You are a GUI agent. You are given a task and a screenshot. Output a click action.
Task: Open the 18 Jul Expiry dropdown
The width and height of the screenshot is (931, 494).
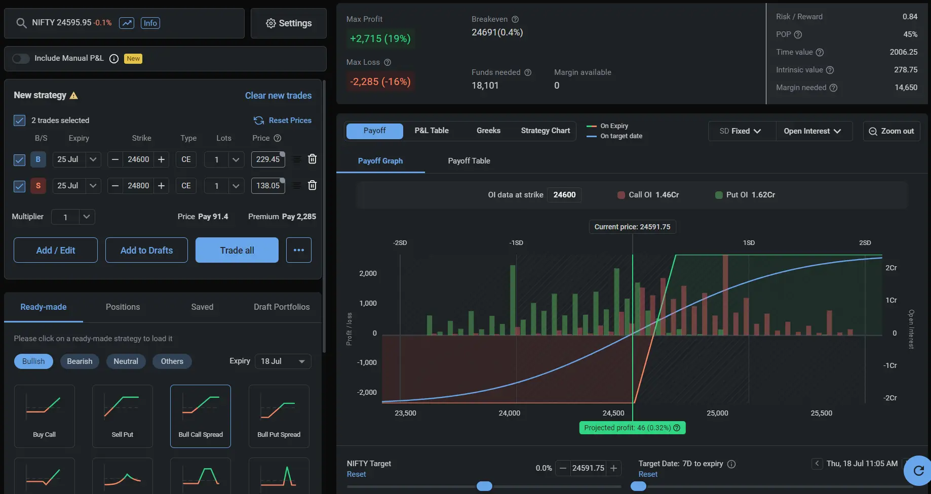(x=283, y=361)
